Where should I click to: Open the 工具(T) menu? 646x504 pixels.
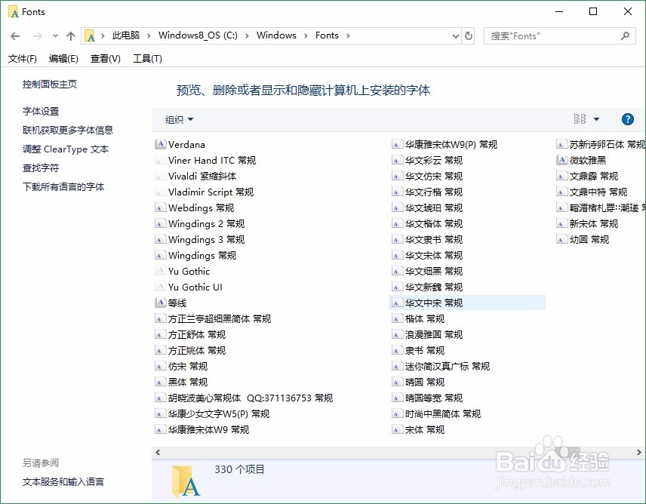pos(147,59)
